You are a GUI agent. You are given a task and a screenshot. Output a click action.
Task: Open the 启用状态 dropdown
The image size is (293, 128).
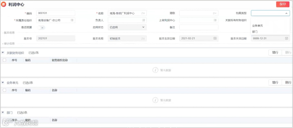tap(127, 27)
